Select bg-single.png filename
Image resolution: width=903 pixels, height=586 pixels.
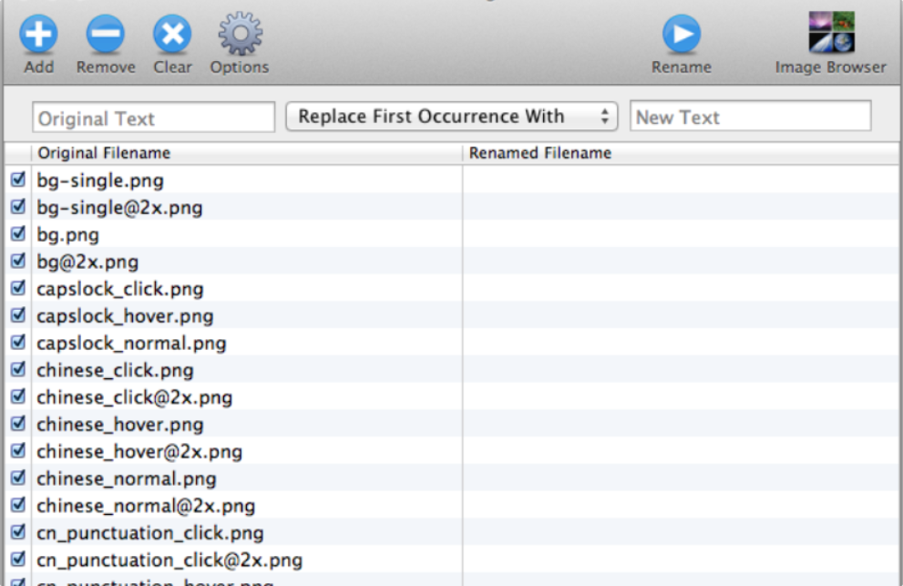[100, 181]
